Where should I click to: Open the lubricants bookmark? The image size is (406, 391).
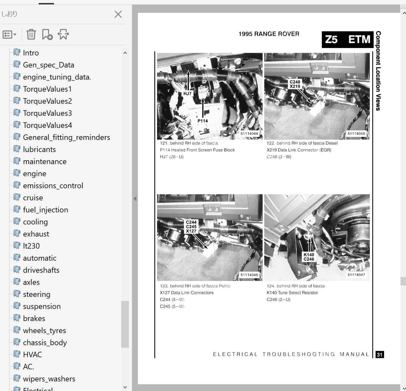pyautogui.click(x=39, y=150)
